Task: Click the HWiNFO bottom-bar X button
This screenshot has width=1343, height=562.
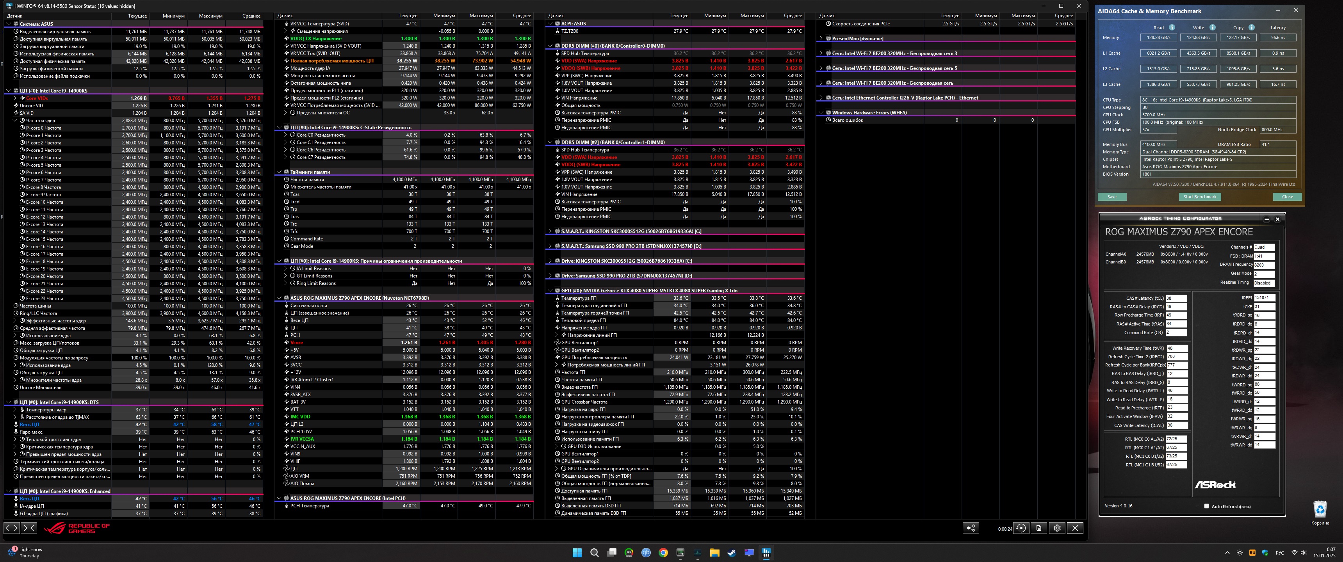Action: point(1075,528)
